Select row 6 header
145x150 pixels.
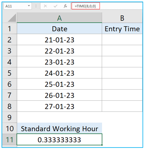click(x=10, y=84)
